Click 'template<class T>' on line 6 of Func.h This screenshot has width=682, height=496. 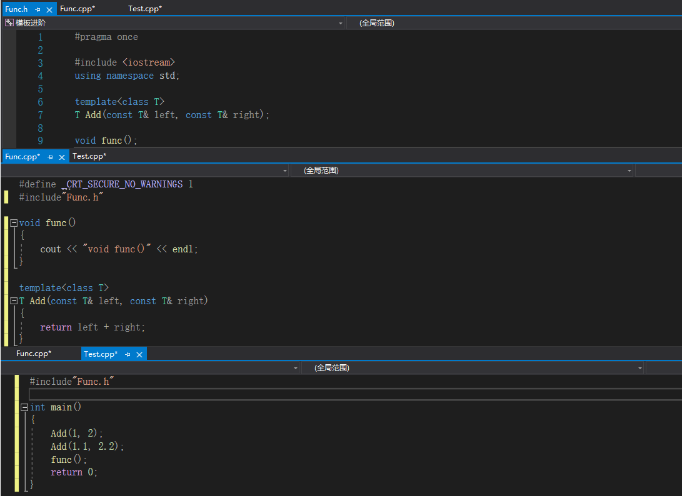tap(119, 102)
